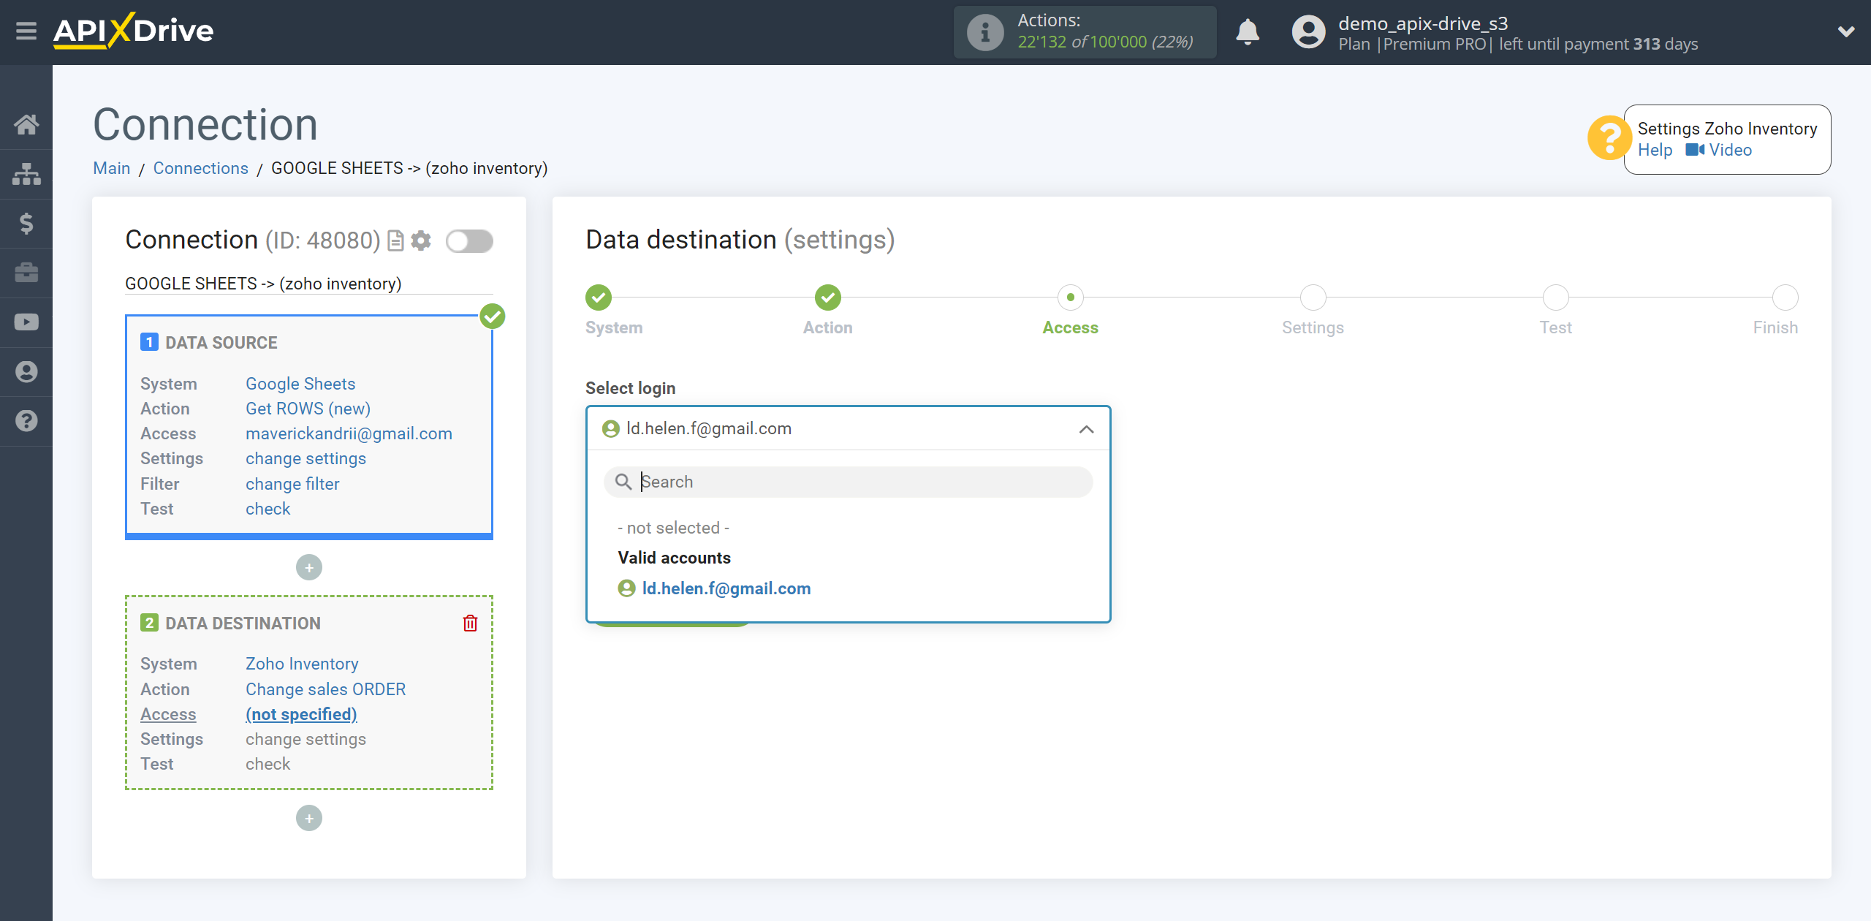Select ld.helen.f@gmail.com from valid accounts
Viewport: 1871px width, 921px height.
tap(726, 588)
